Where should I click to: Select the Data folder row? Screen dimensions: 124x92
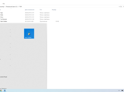(x=29, y=15)
